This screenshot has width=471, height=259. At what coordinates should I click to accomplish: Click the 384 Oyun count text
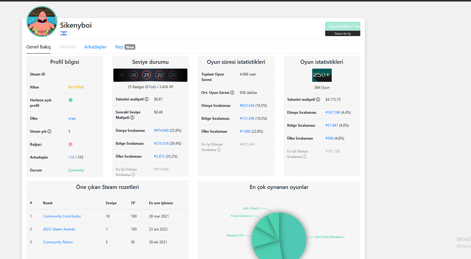point(322,88)
